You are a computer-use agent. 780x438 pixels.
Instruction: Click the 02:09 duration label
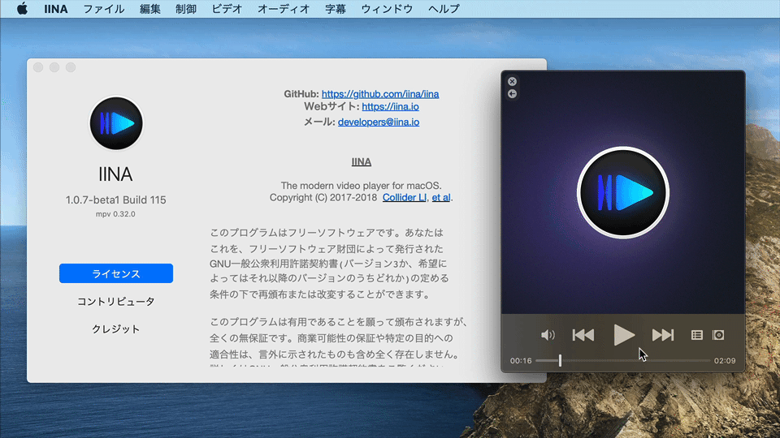point(725,361)
